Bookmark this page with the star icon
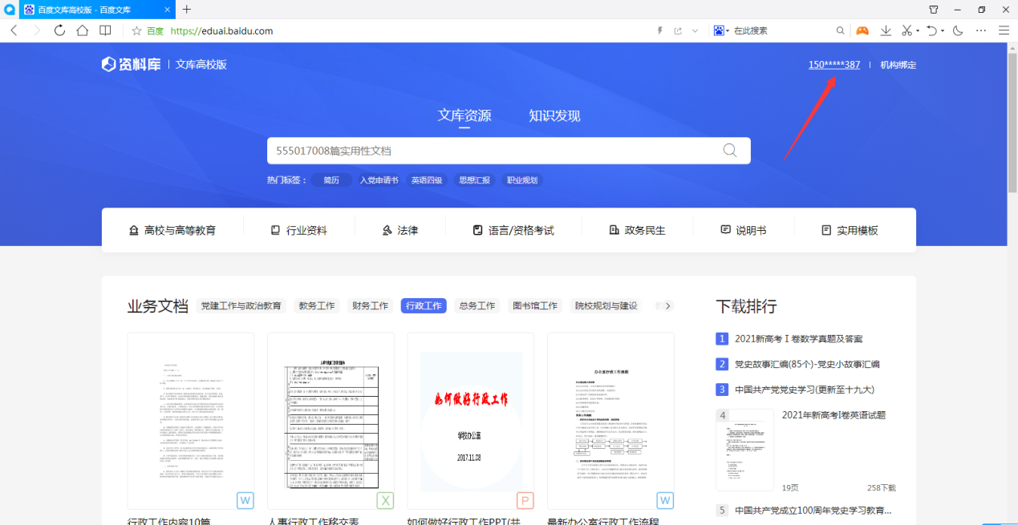Viewport: 1018px width, 525px height. [136, 31]
